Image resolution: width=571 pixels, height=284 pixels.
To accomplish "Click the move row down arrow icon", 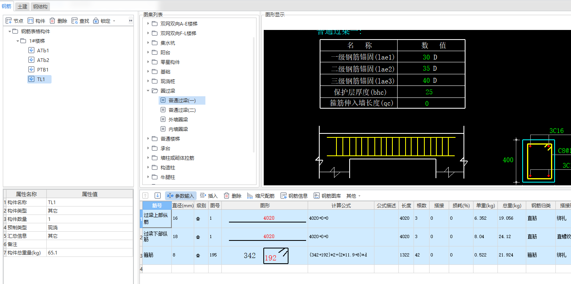I will [x=157, y=196].
